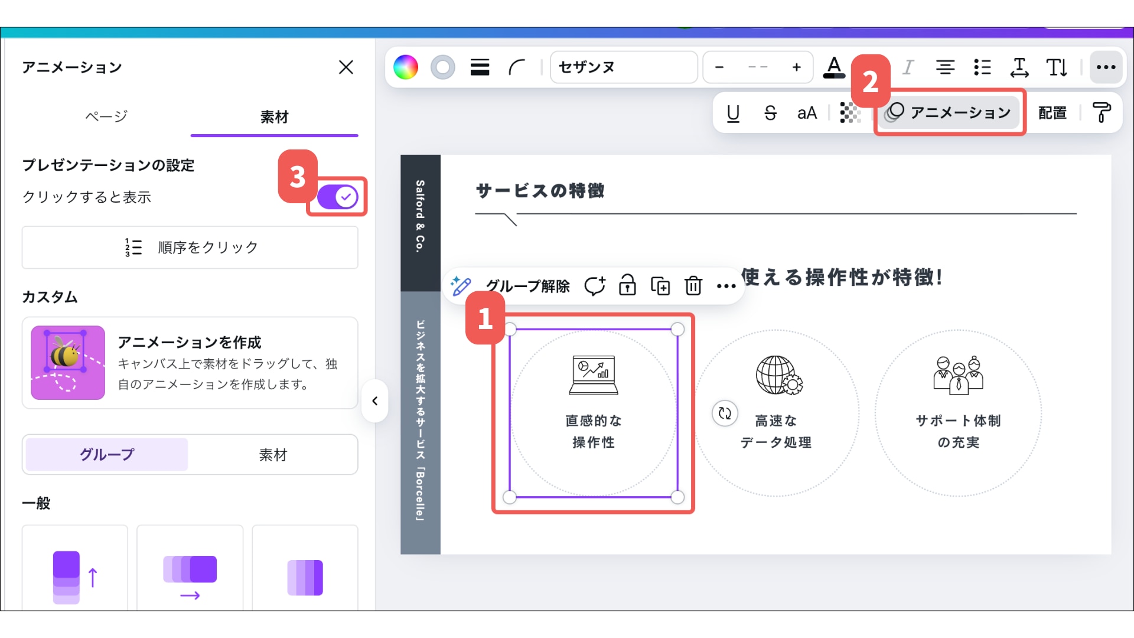The width and height of the screenshot is (1134, 638).
Task: Collapse the side panel with chevron
Action: tap(375, 401)
